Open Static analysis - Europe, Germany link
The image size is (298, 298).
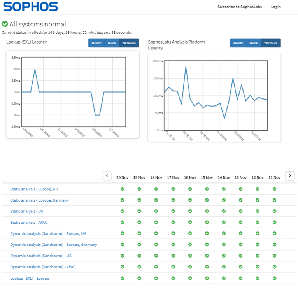(x=40, y=200)
